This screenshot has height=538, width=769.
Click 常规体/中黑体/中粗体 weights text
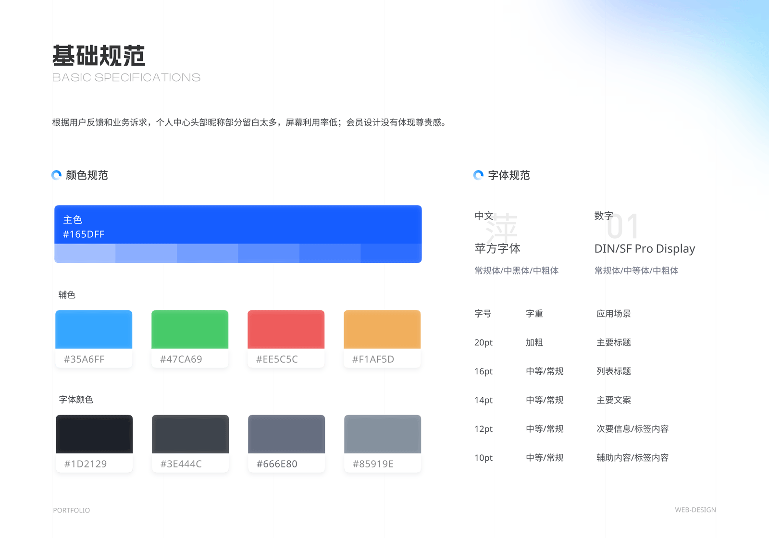pyautogui.click(x=517, y=270)
